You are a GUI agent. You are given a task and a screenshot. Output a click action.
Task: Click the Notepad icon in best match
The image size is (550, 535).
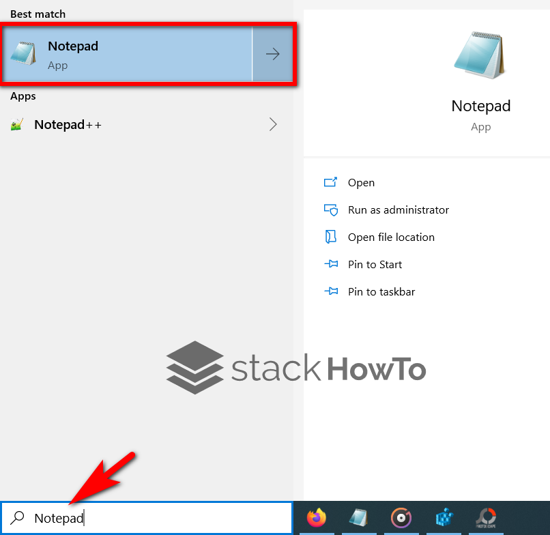23,53
